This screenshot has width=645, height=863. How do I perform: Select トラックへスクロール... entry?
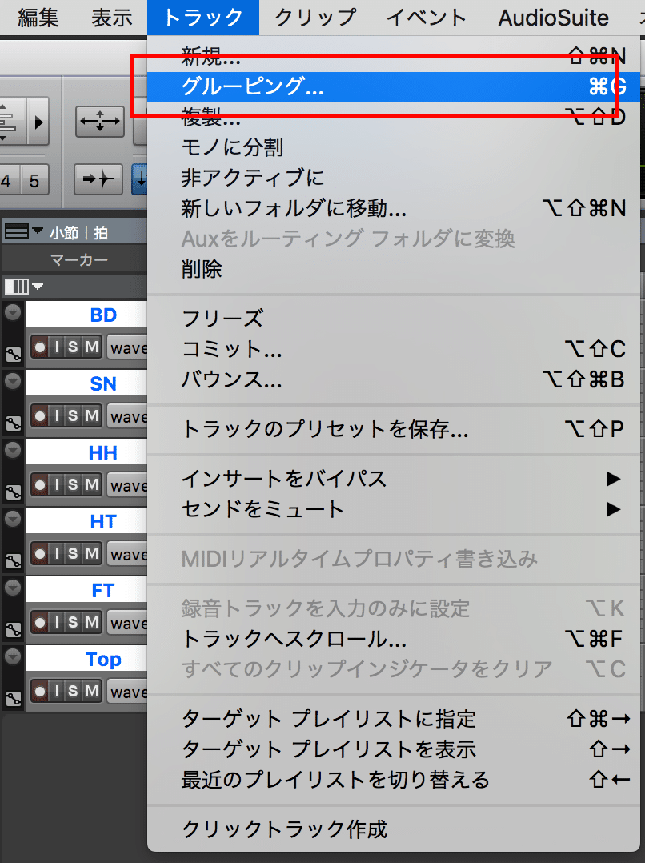(395, 639)
